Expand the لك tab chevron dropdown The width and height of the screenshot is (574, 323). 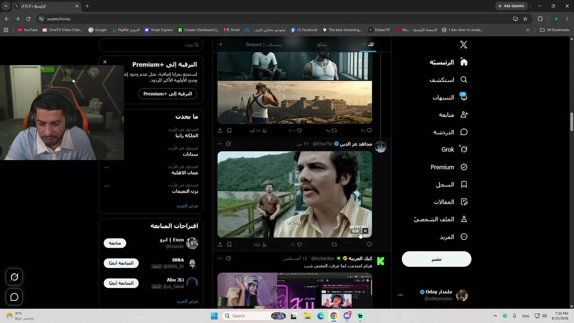[x=364, y=44]
